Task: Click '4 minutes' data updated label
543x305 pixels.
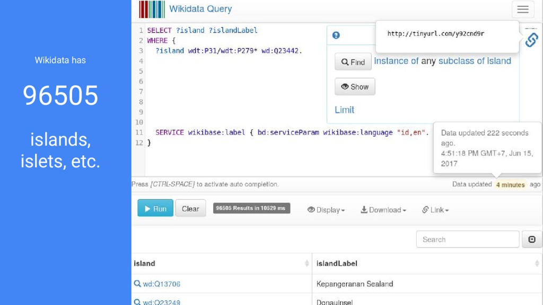Action: 511,185
